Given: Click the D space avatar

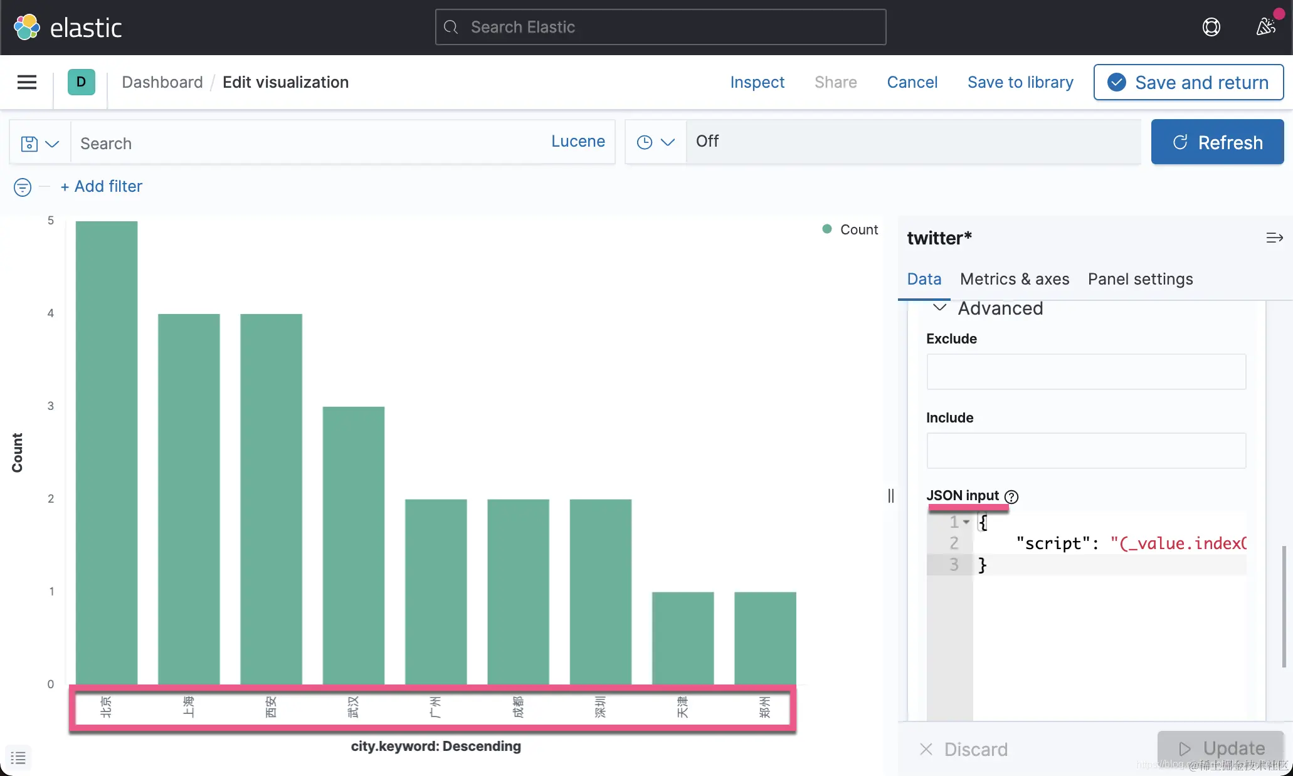Looking at the screenshot, I should coord(81,82).
